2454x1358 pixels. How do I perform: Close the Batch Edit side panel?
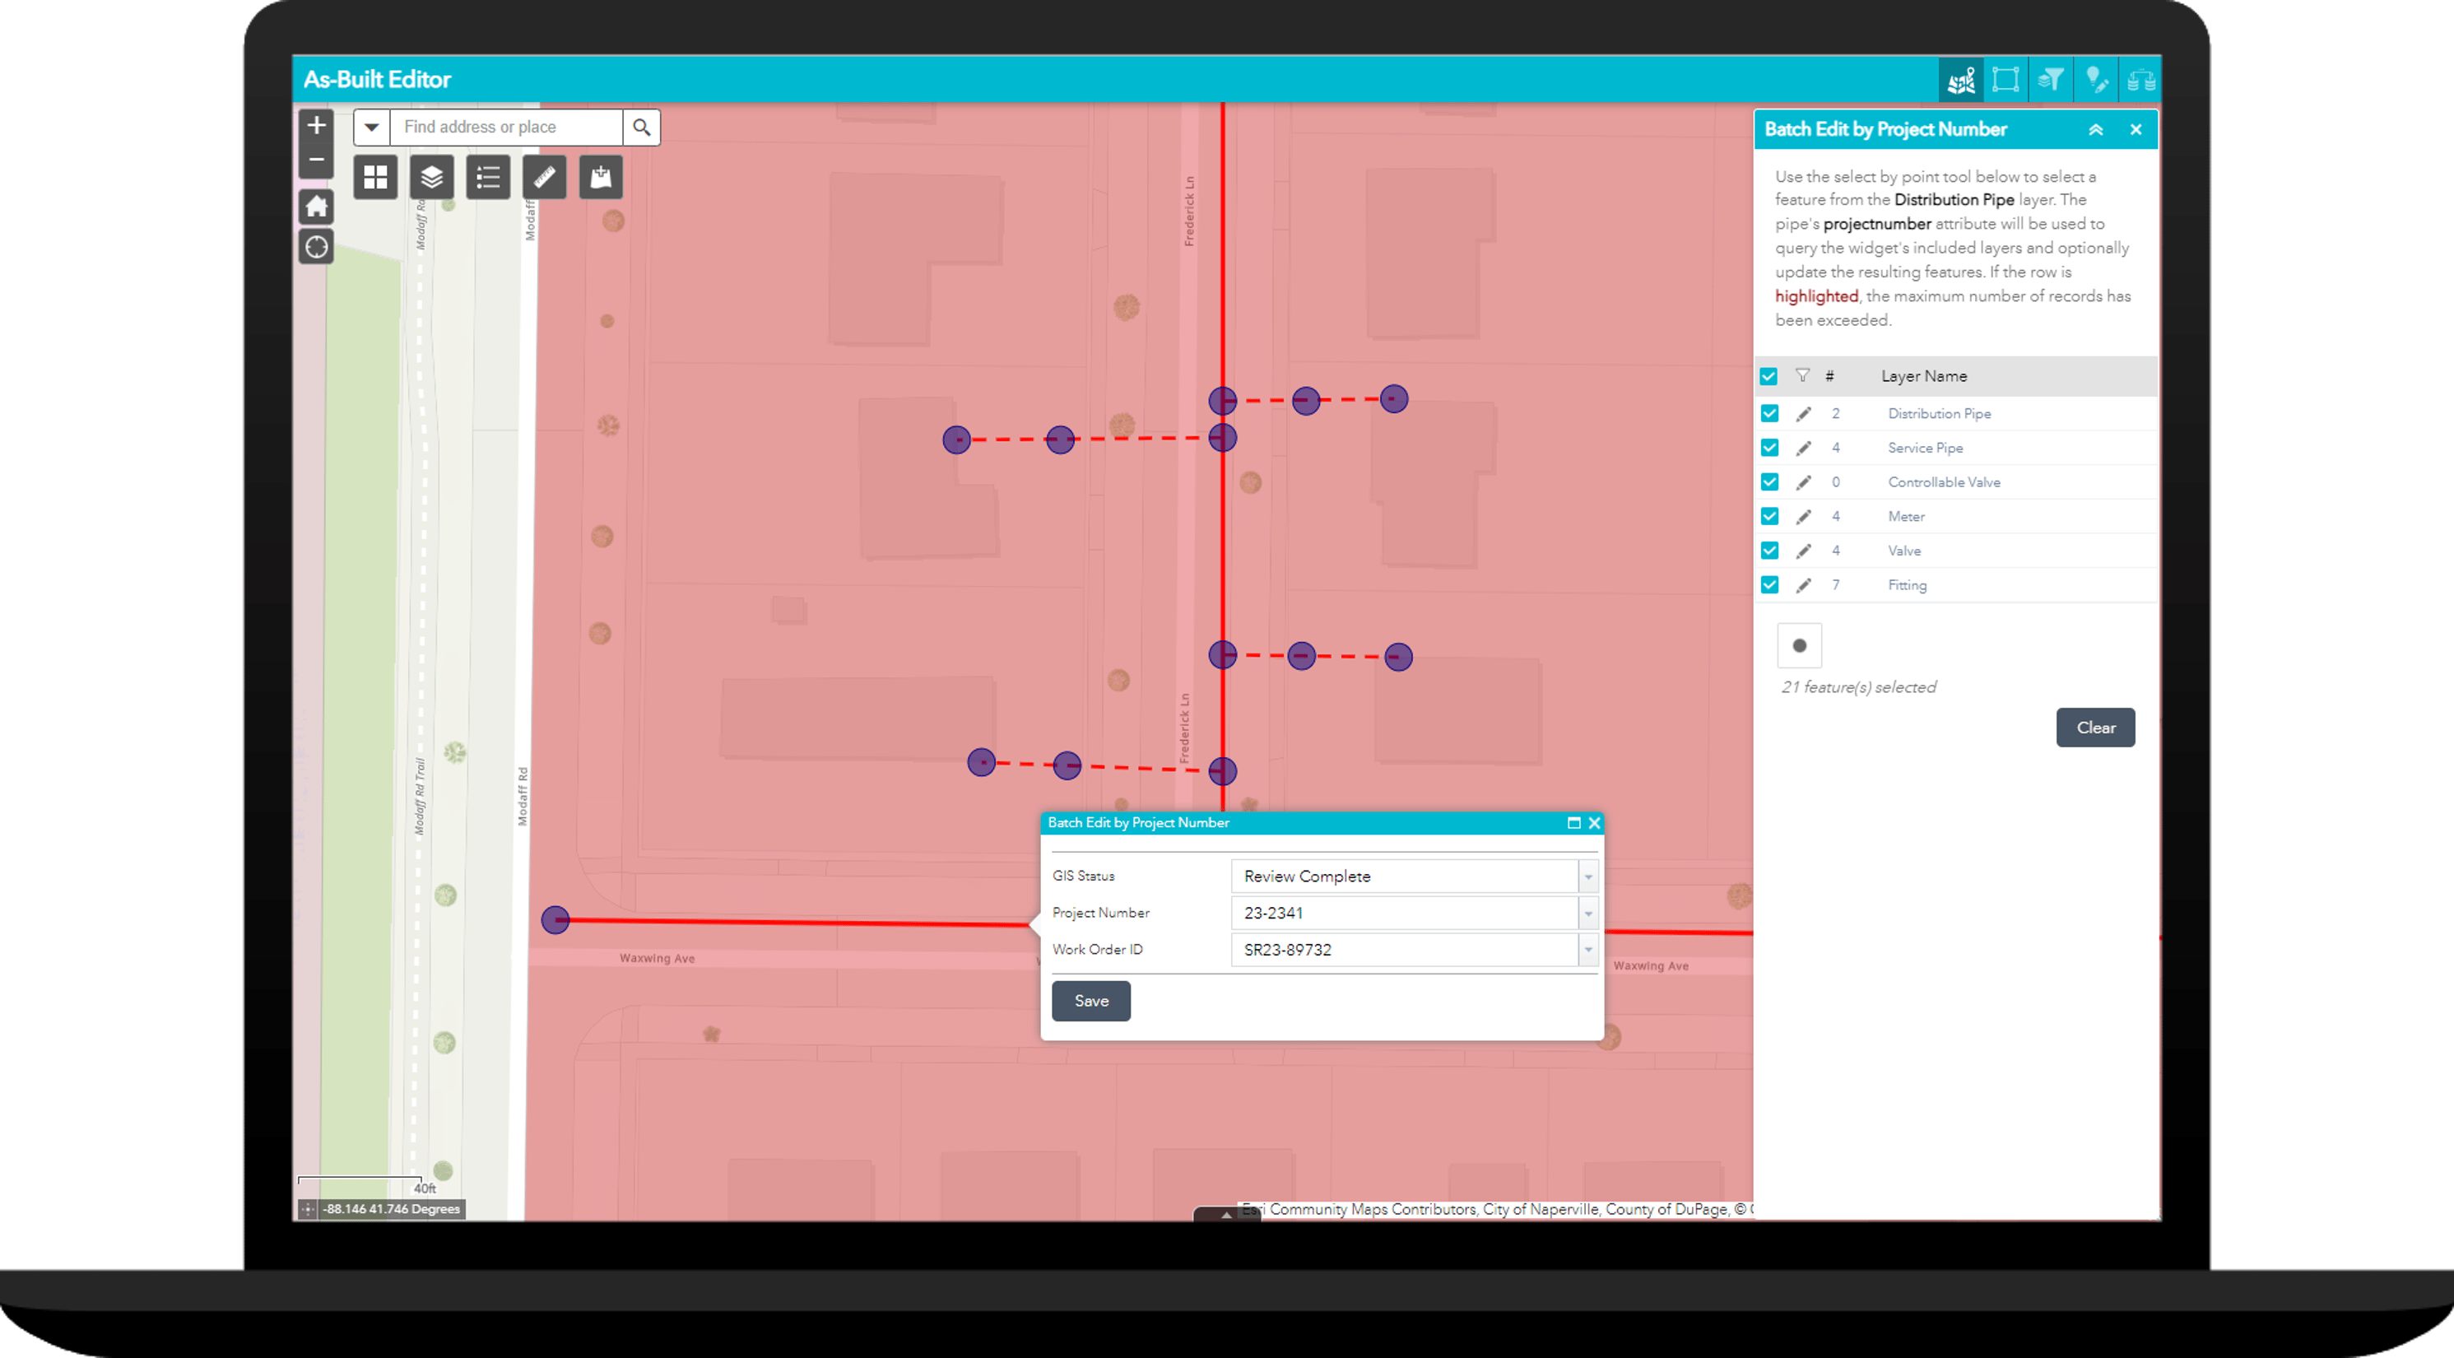(x=2136, y=129)
